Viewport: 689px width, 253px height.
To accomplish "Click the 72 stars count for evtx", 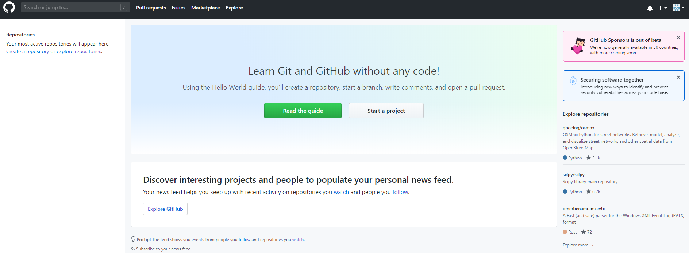I will (586, 232).
